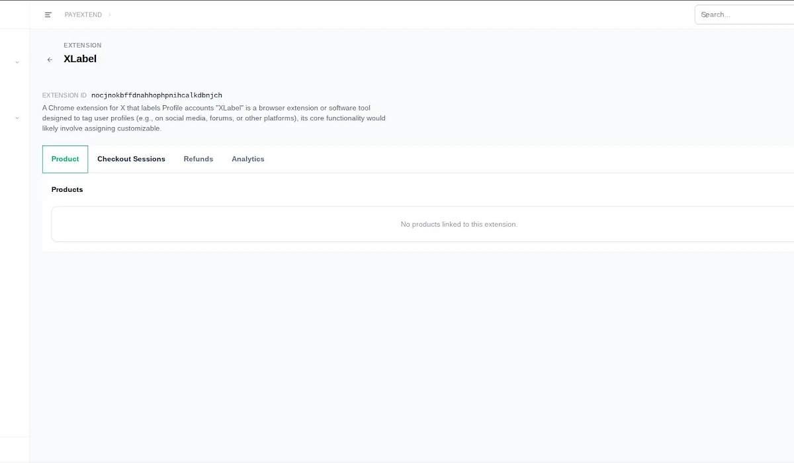Expand the upper sidebar chevron

click(x=17, y=62)
